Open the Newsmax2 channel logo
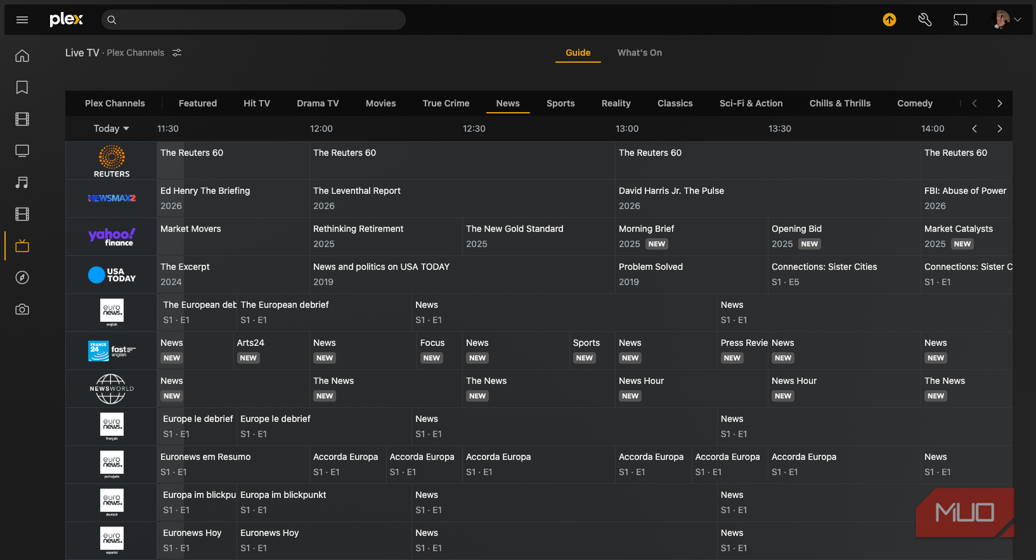1036x560 pixels. (112, 198)
